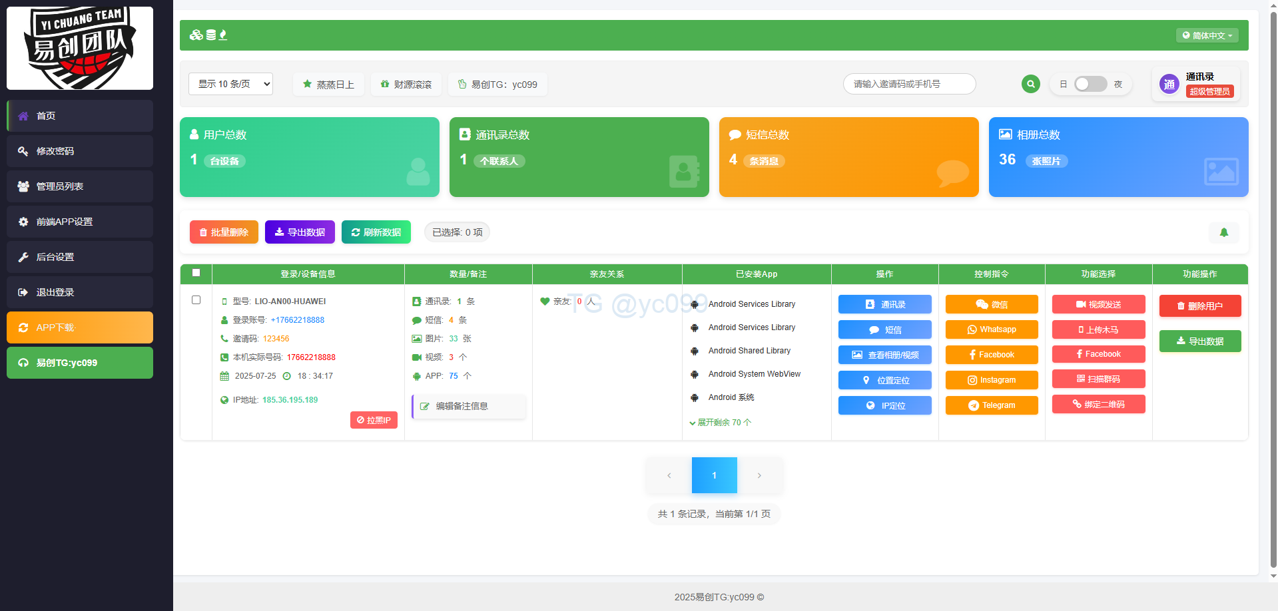This screenshot has height=611, width=1278.
Task: Open the Whatsapp control command
Action: [x=991, y=329]
